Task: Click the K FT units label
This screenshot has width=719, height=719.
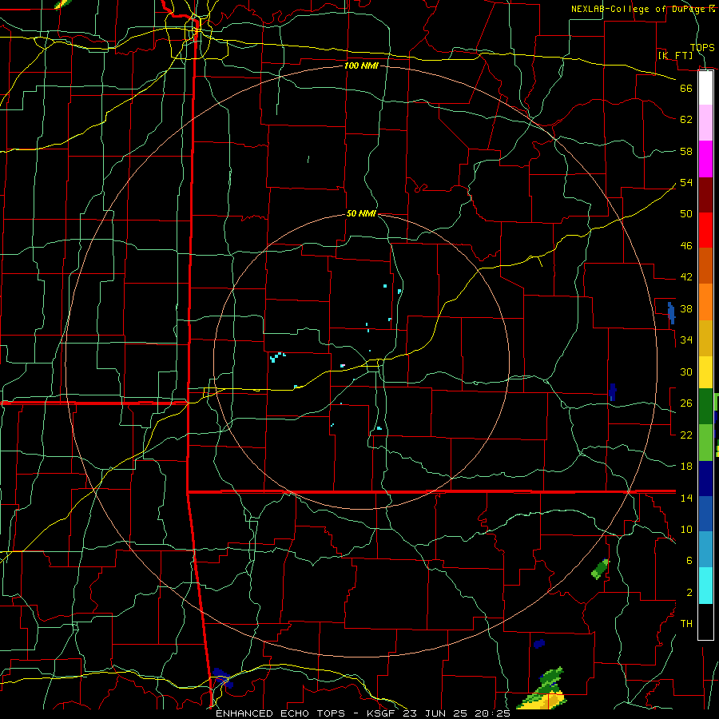Action: pyautogui.click(x=675, y=55)
